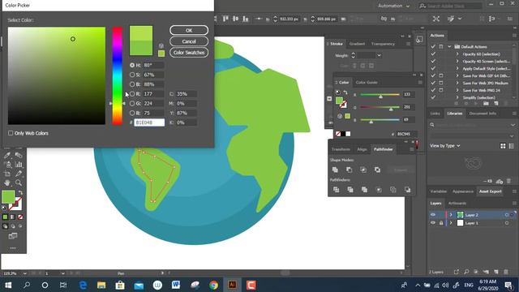Click the red R slider in Color panel
Viewport: 519px width, 292px height.
point(380,95)
